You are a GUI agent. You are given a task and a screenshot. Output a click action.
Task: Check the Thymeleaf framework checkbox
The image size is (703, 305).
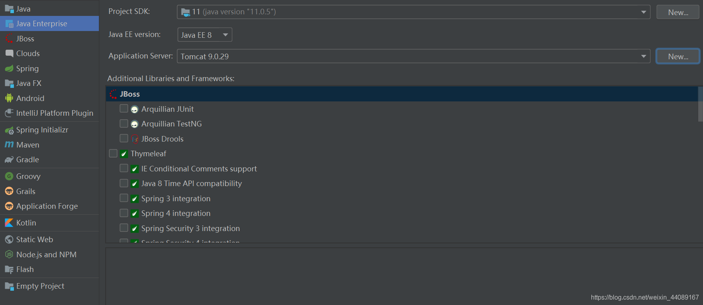tap(113, 153)
